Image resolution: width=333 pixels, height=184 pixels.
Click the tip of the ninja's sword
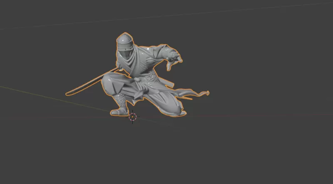coord(67,94)
